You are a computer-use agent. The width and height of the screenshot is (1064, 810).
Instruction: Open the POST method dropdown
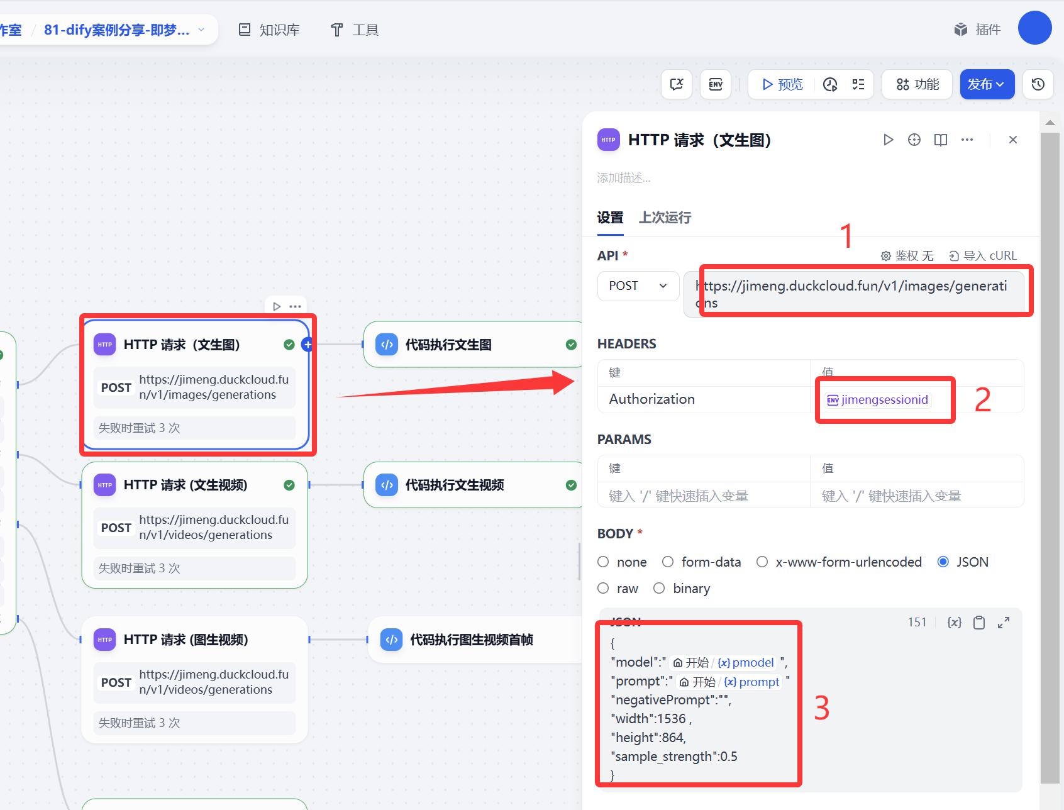[x=638, y=286]
